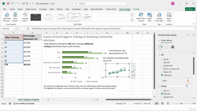The image size is (197, 111).
Task: Switch to Page Layout view icon
Action: click(162, 104)
